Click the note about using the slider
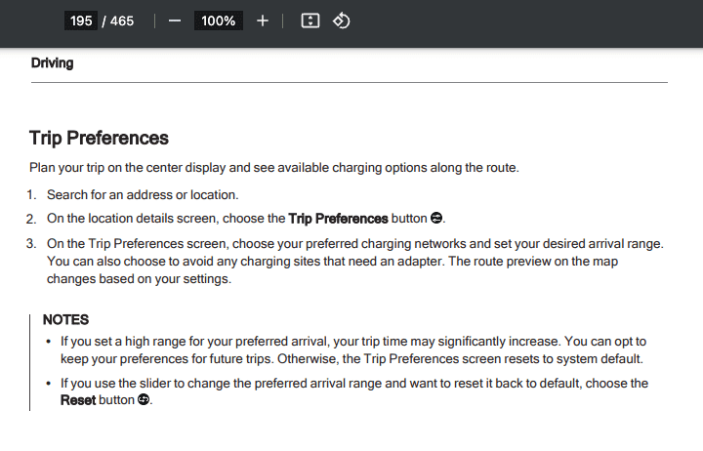 354,391
